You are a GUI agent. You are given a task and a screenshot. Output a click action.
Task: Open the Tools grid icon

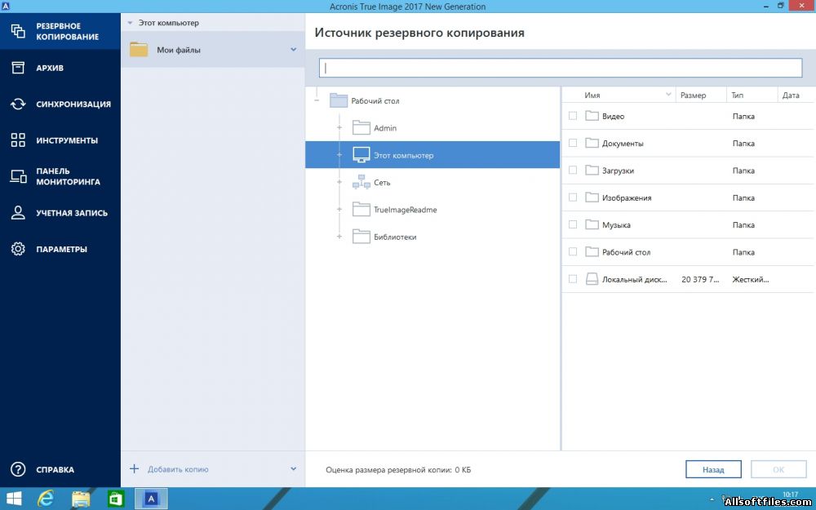pyautogui.click(x=18, y=140)
